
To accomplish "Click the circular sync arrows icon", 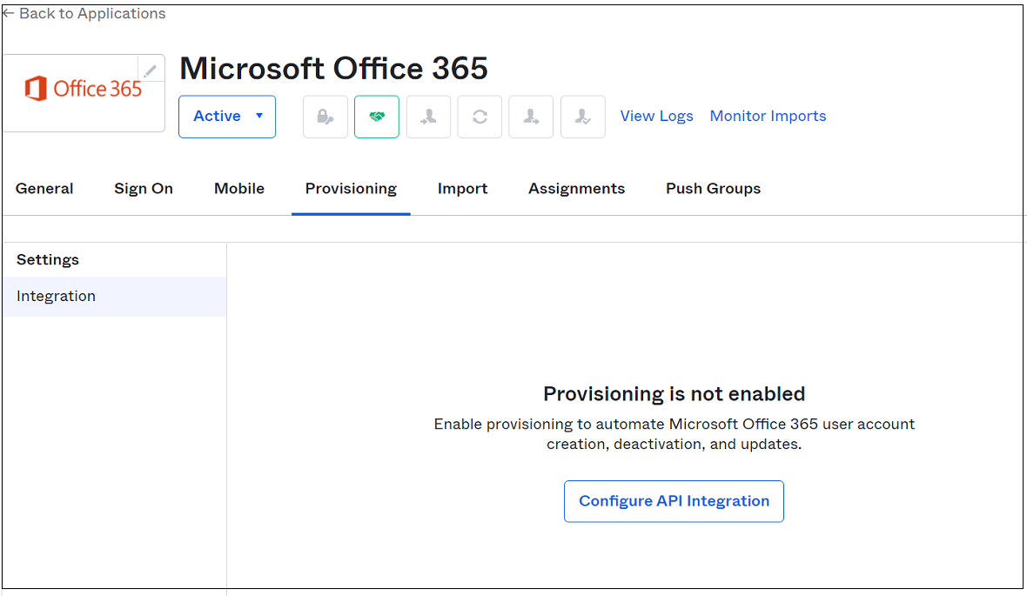I will pyautogui.click(x=480, y=117).
